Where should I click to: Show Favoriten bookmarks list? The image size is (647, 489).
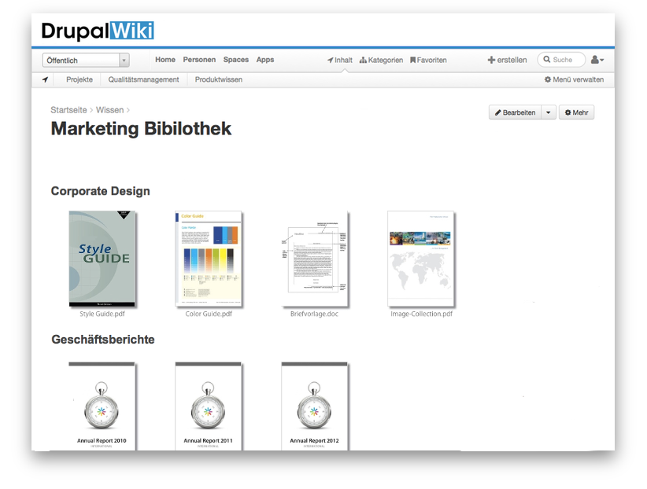pyautogui.click(x=429, y=60)
